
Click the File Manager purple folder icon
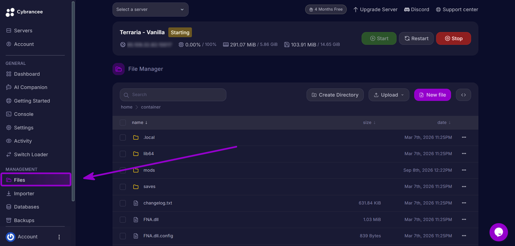point(119,69)
